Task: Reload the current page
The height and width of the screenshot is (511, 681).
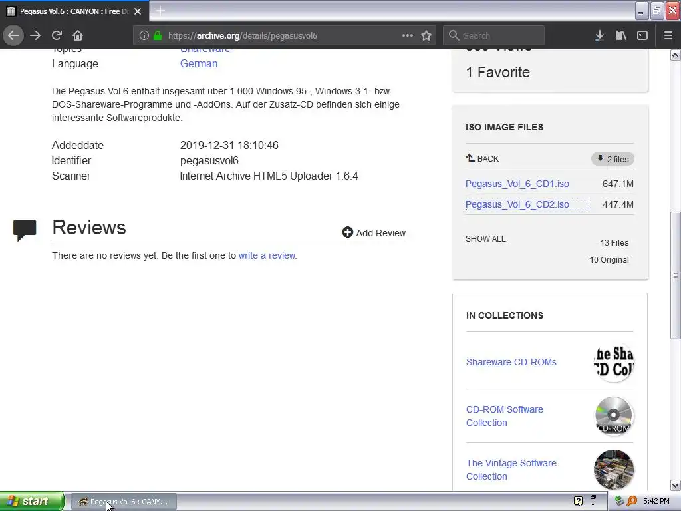Action: point(57,35)
